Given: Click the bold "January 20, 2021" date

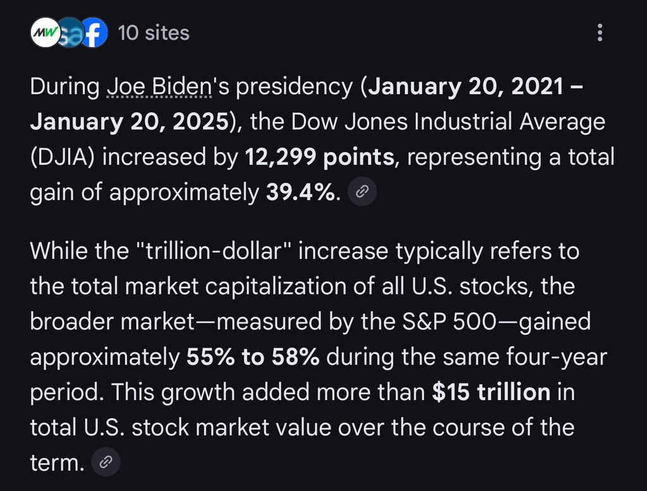Looking at the screenshot, I should click(464, 87).
